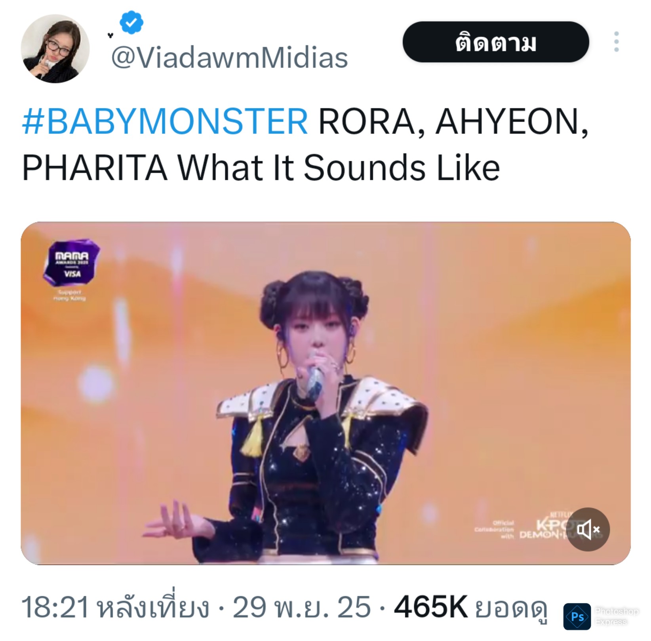Select the word PHARITA in the tweet

pos(95,168)
